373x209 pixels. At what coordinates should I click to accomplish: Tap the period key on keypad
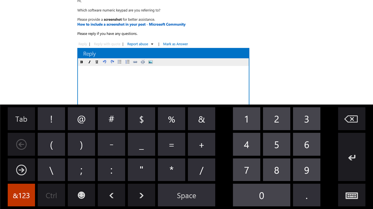click(x=307, y=195)
